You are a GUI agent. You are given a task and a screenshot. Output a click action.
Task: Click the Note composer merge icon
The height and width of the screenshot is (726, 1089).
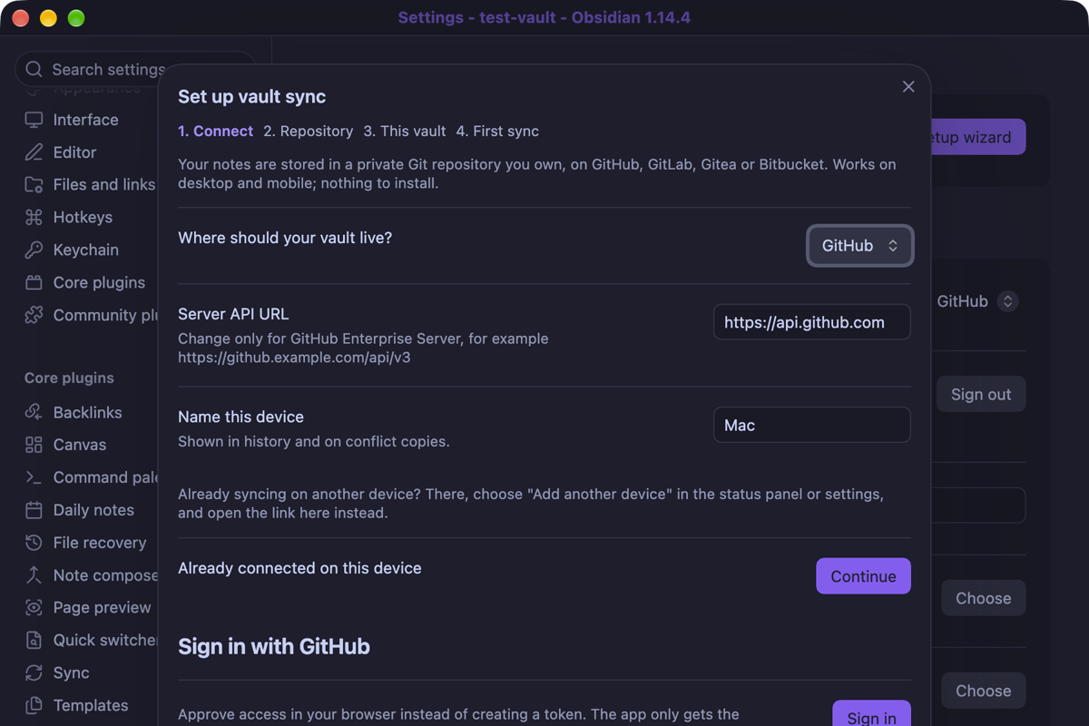pos(34,575)
